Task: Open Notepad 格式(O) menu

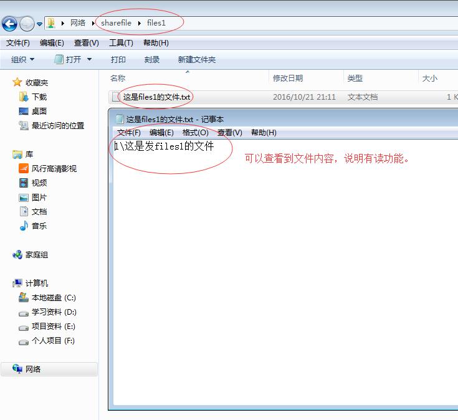Action: point(196,133)
